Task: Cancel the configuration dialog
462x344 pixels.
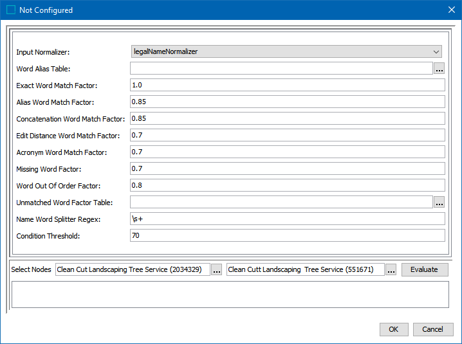Action: [433, 329]
